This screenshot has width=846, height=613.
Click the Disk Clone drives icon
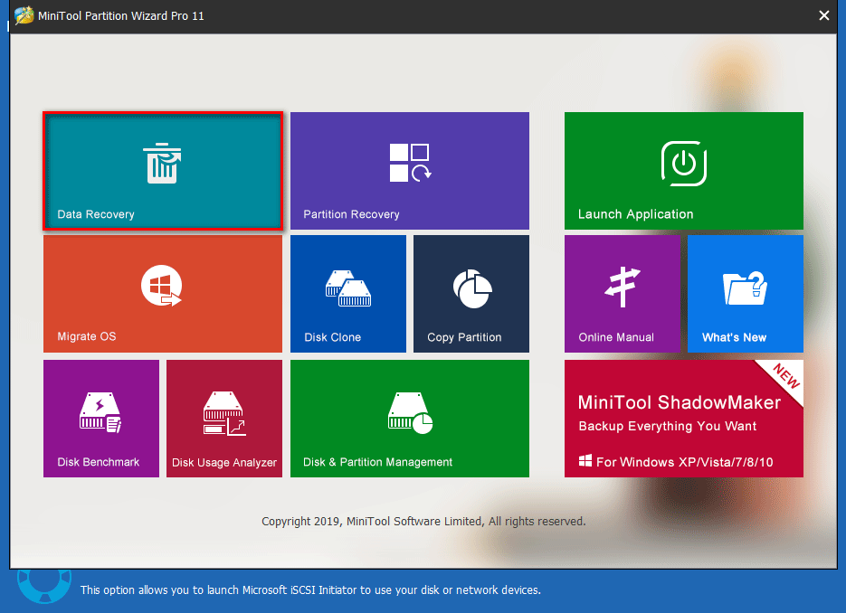click(x=347, y=288)
